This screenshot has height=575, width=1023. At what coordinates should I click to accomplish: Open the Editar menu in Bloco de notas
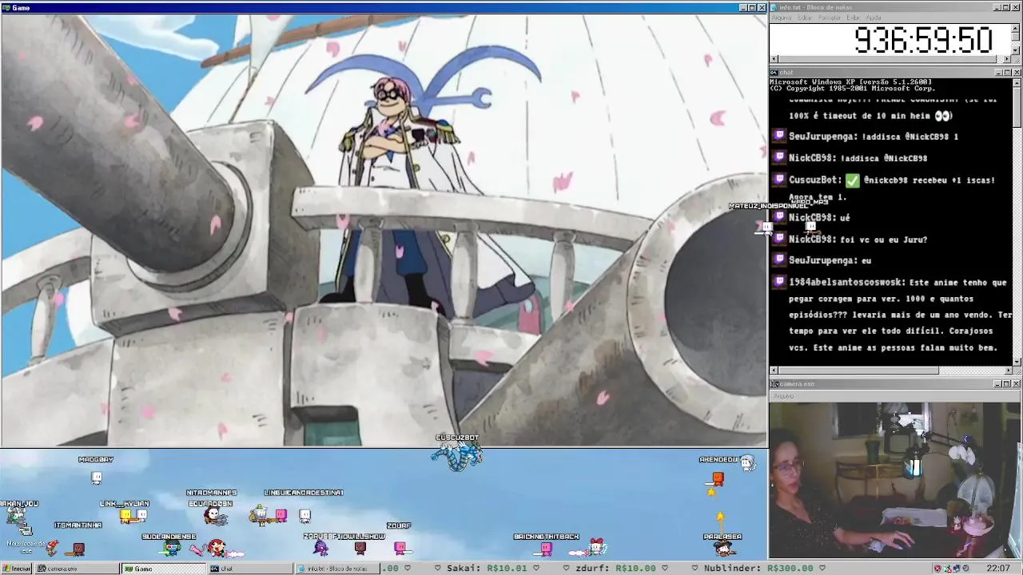(x=805, y=18)
